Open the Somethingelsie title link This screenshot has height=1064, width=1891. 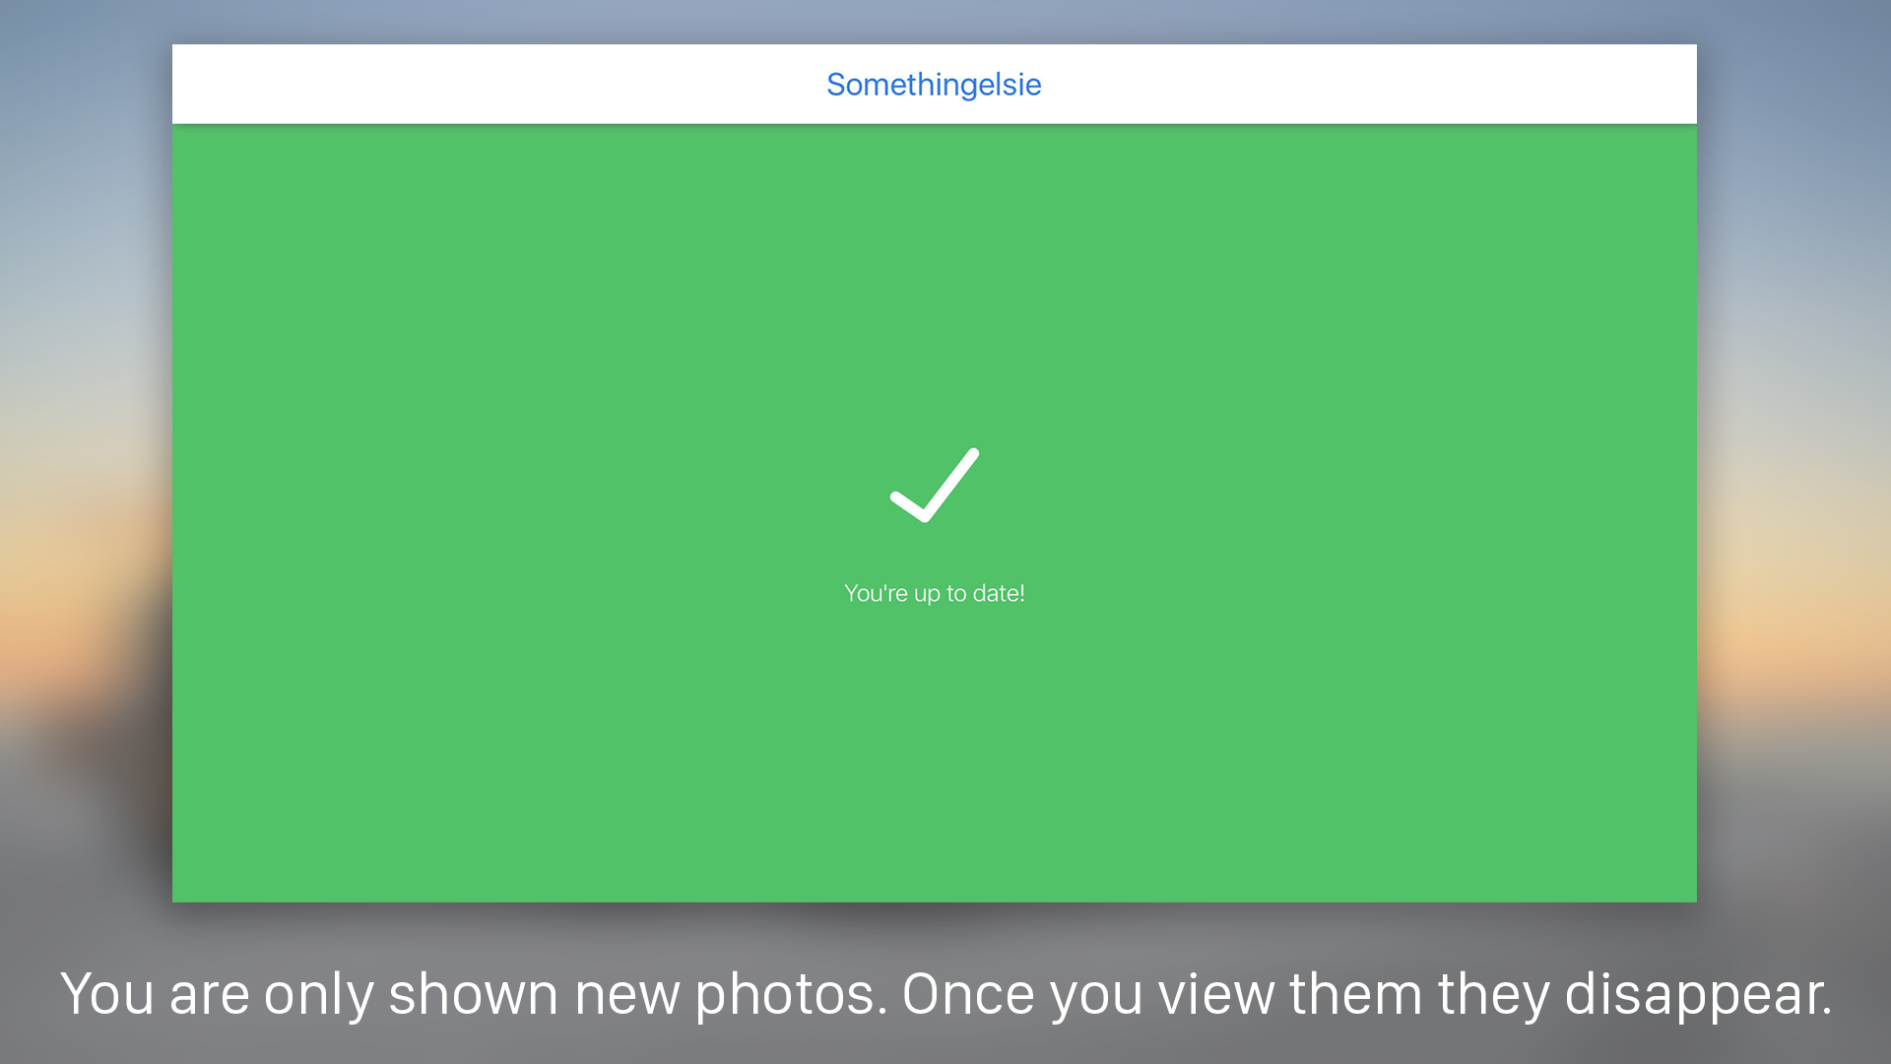pos(934,85)
